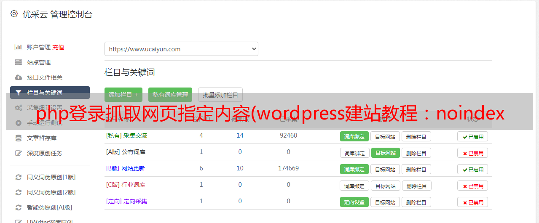Toggle 已启用 status for 网站更新
The width and height of the screenshot is (539, 223).
pos(473,169)
